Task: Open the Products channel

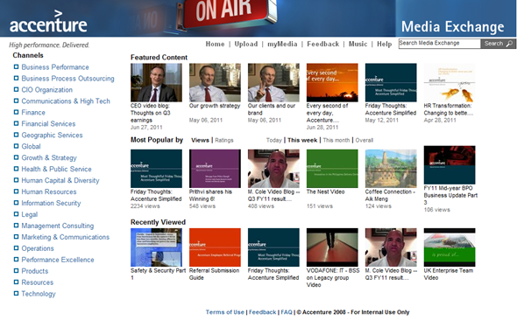Action: [35, 271]
